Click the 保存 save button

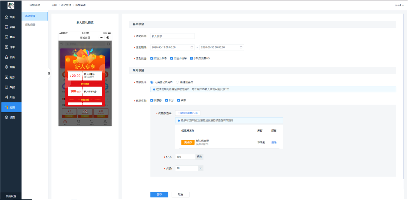click(x=159, y=195)
